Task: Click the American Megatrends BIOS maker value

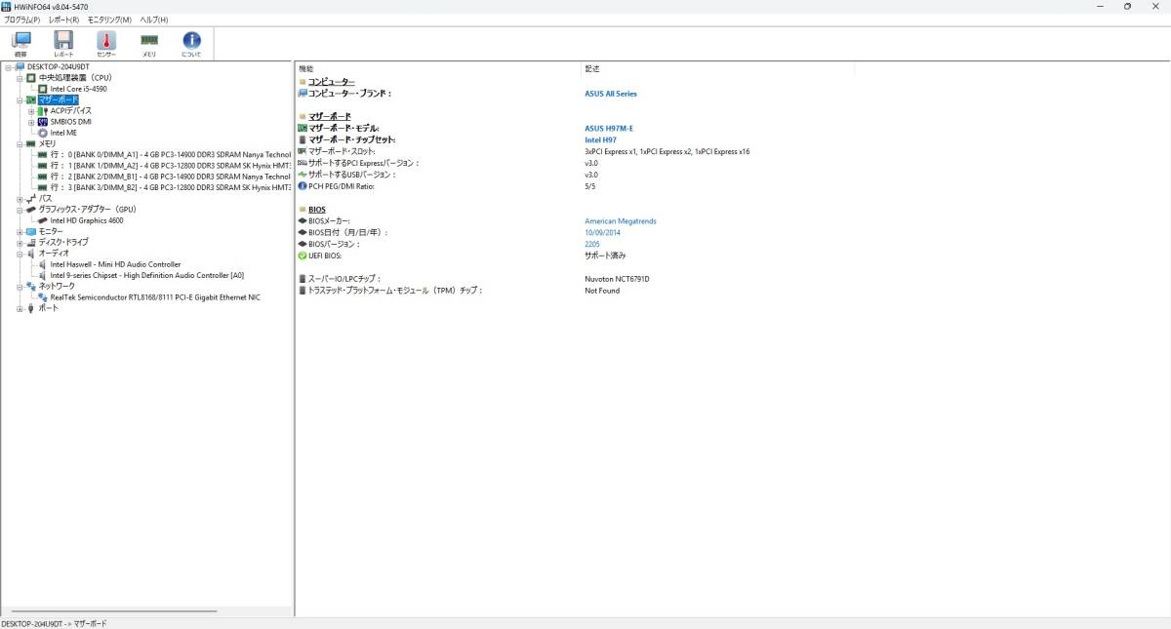Action: tap(621, 221)
